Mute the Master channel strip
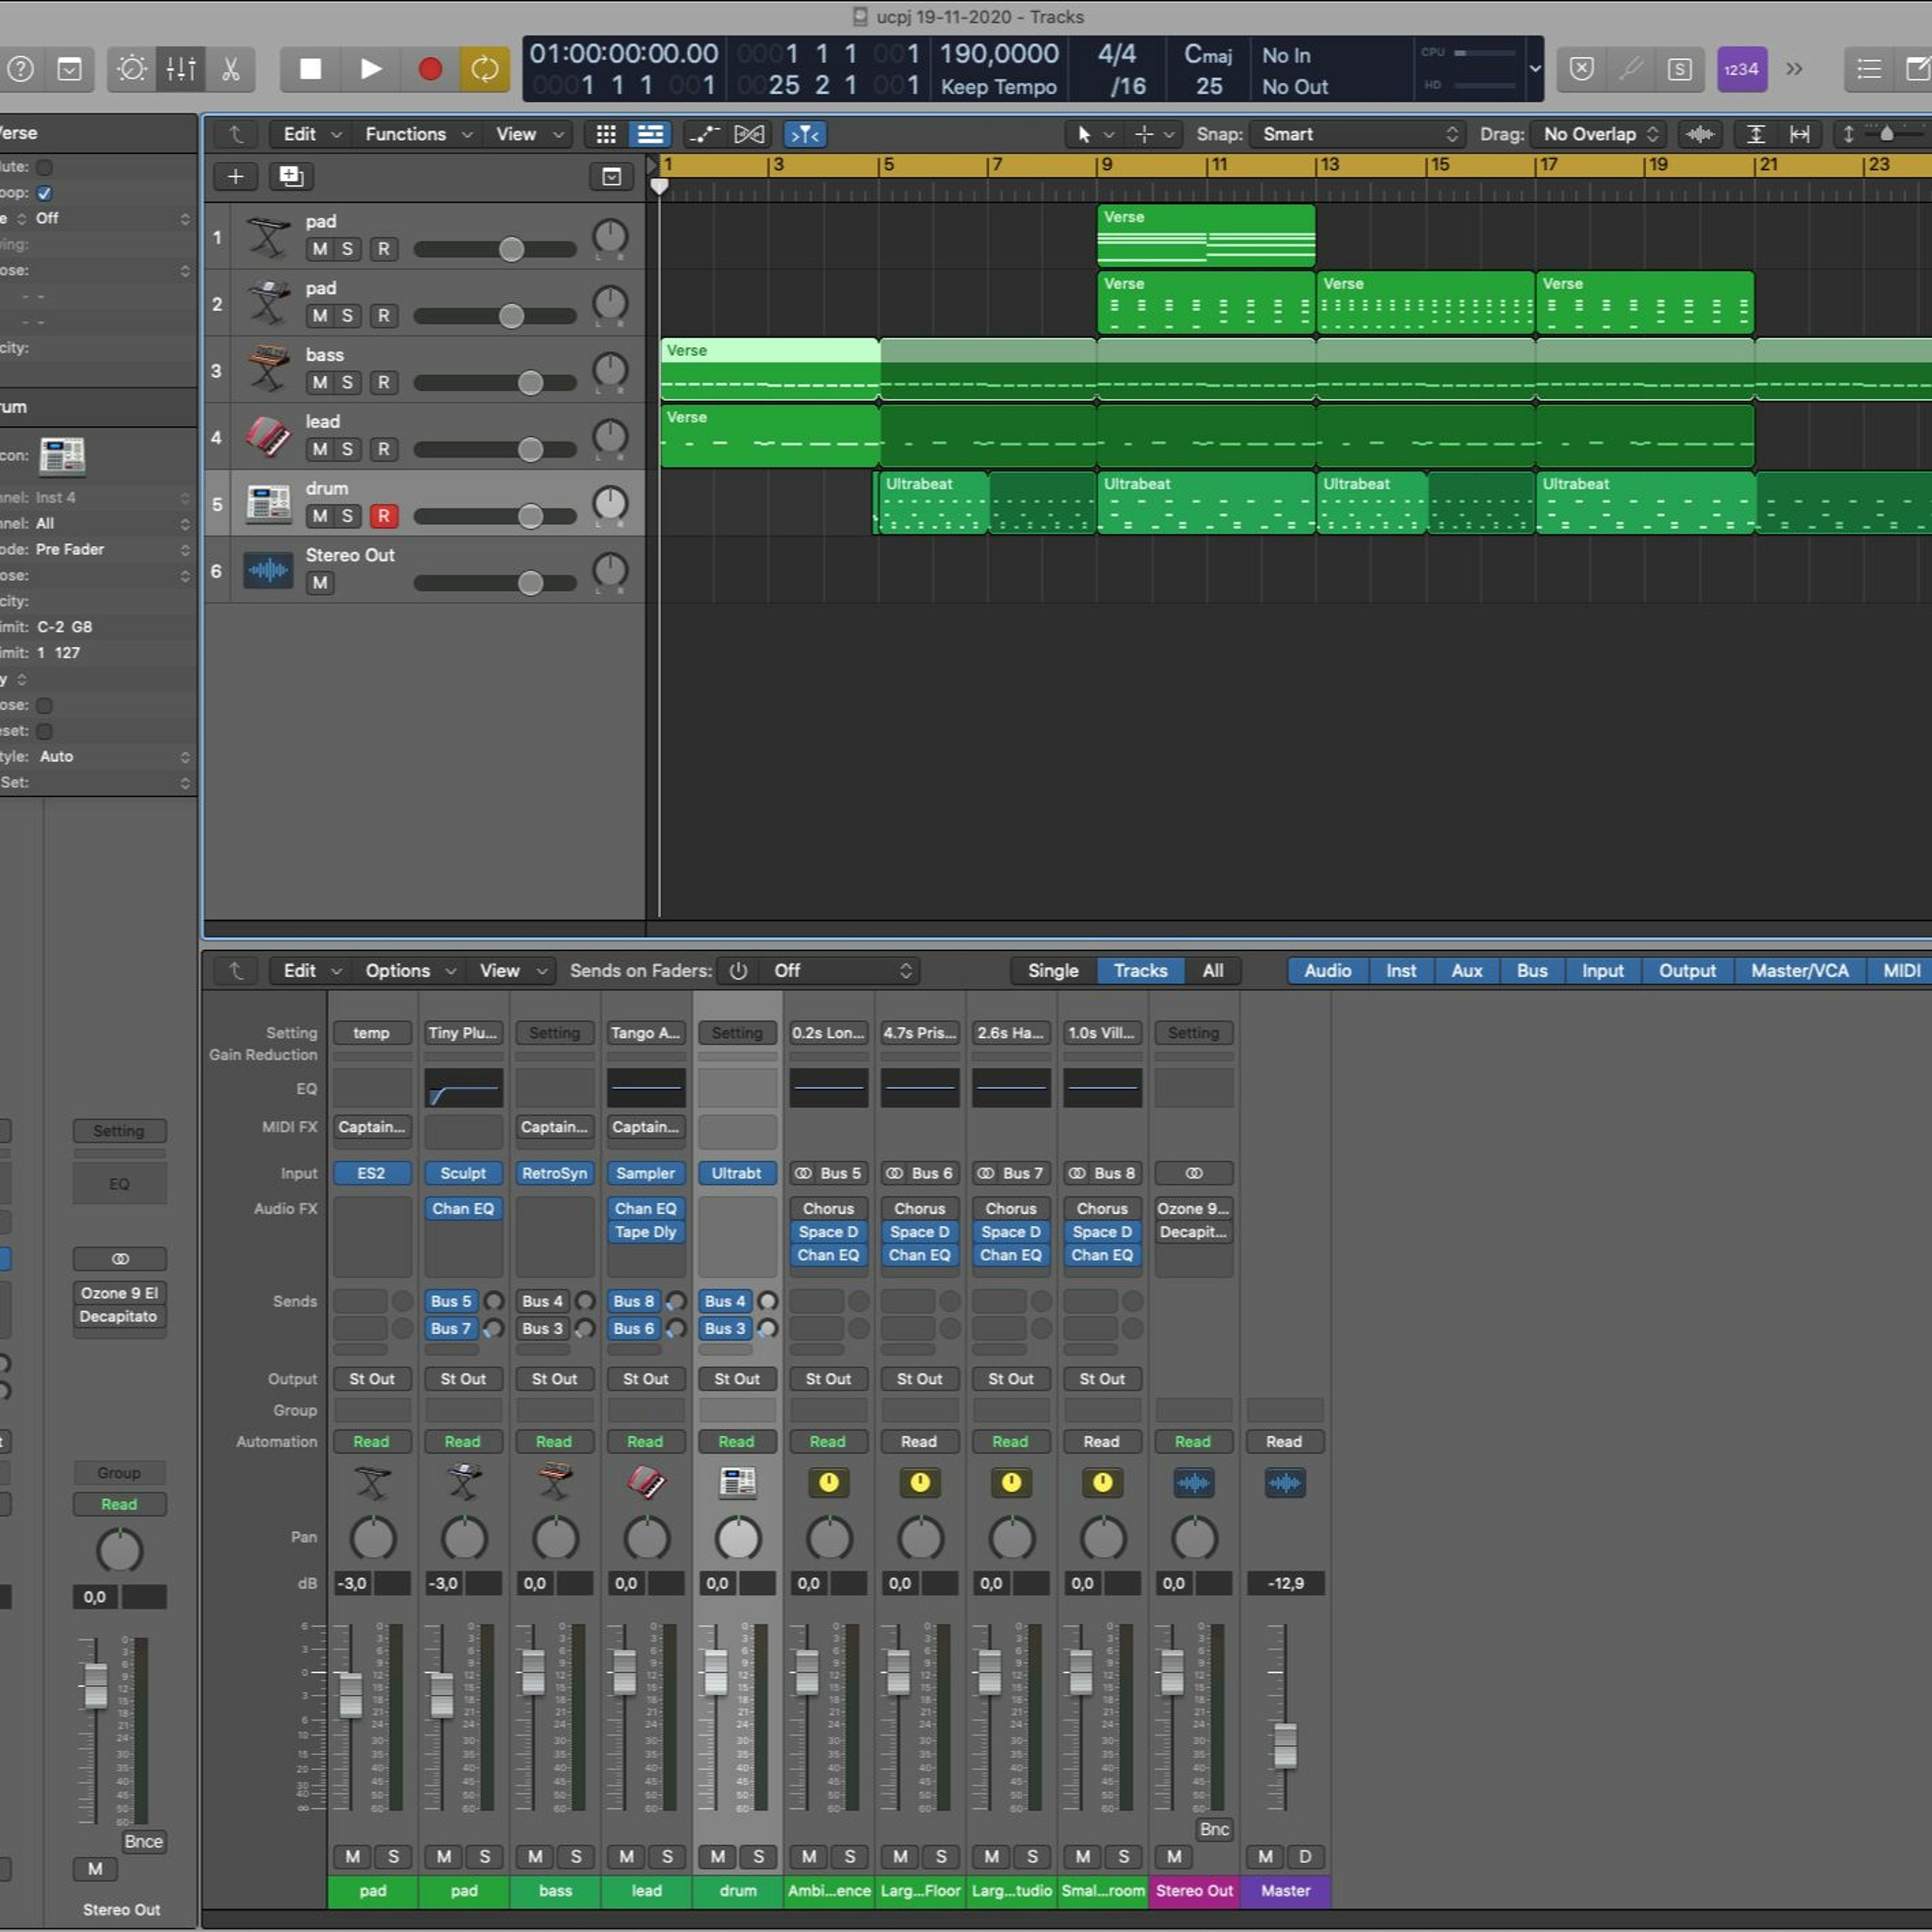The image size is (1932, 1932). [x=1265, y=1857]
